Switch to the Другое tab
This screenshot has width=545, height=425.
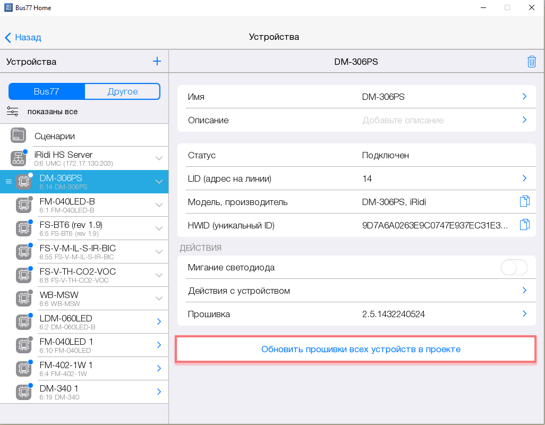(x=123, y=91)
